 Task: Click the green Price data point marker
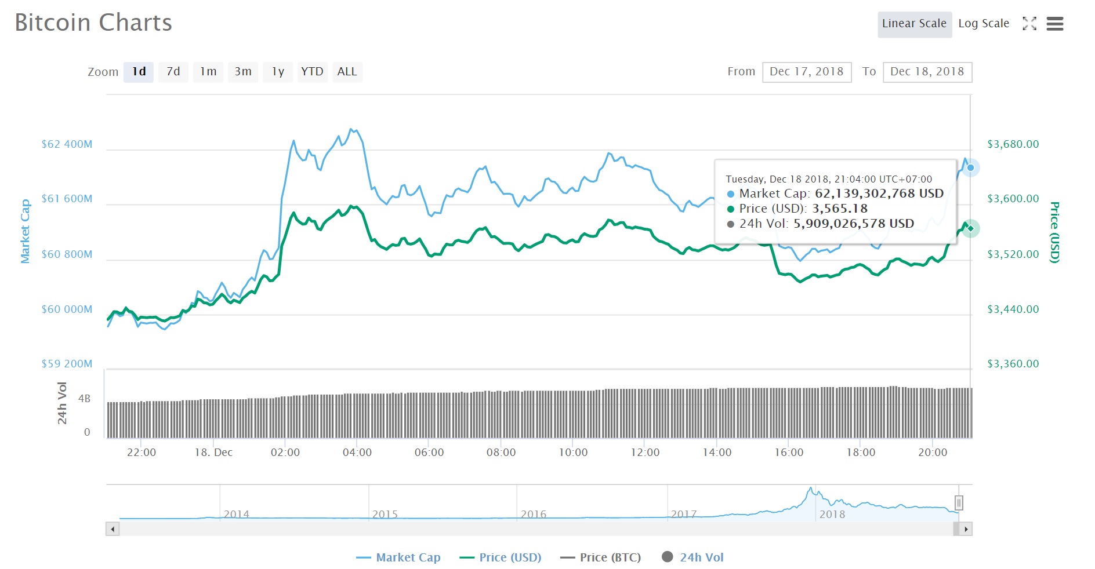point(970,228)
